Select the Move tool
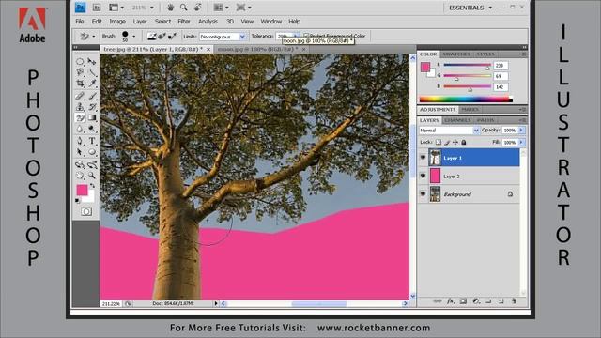Image resolution: width=601 pixels, height=338 pixels. [92, 61]
